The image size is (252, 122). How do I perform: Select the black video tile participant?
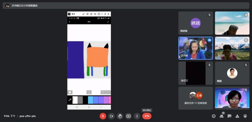click(196, 73)
